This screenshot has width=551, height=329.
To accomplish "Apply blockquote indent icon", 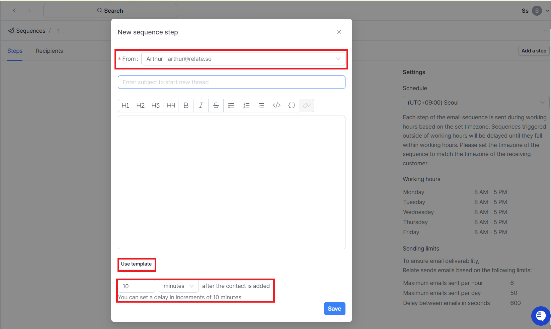I will point(261,106).
